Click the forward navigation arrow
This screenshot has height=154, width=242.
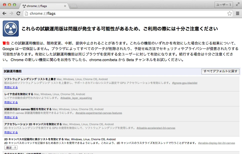coord(11,14)
